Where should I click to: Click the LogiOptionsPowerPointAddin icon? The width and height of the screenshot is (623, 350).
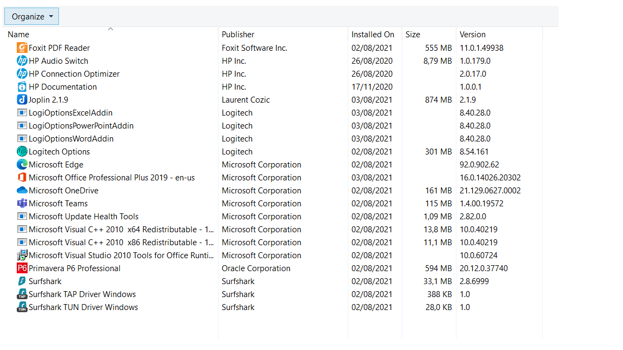22,125
